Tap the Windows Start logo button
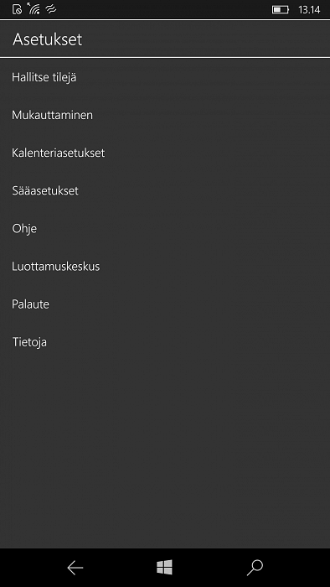 coord(164,568)
